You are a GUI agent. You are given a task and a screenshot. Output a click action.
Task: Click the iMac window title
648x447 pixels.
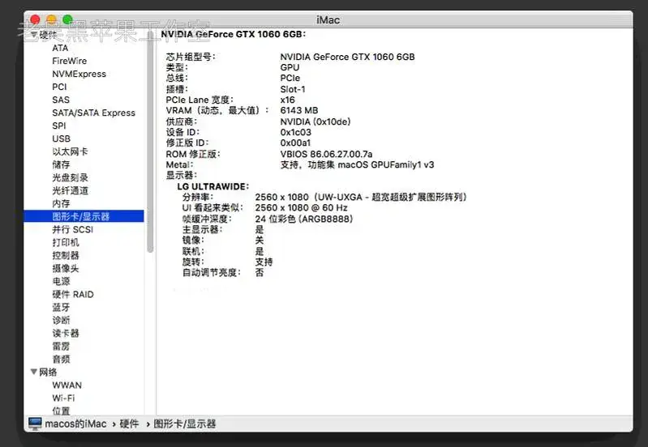point(328,19)
